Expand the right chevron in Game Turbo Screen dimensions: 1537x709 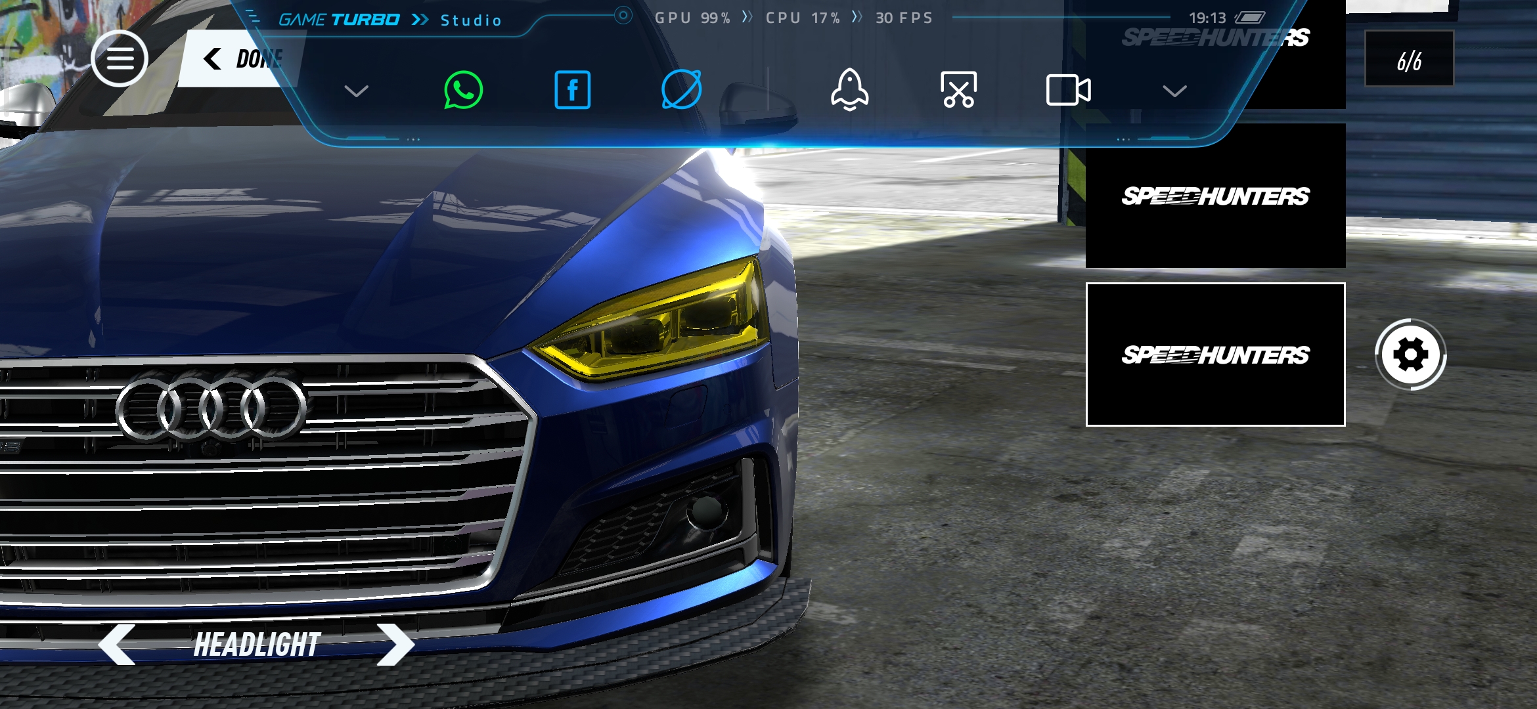point(1174,91)
